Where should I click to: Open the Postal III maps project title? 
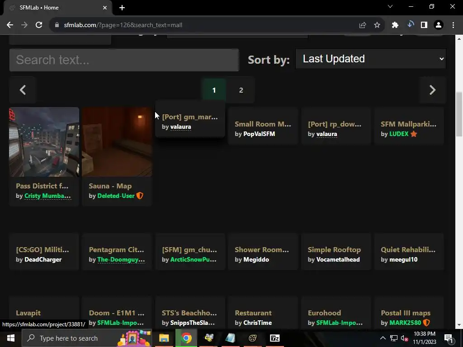[x=406, y=313]
